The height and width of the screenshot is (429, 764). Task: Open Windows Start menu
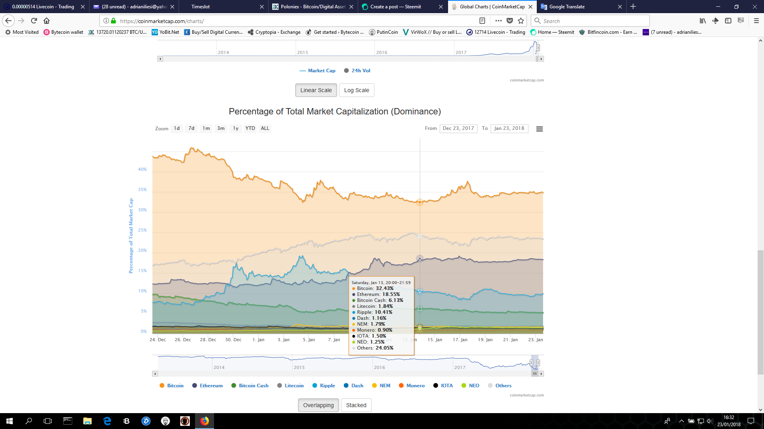tap(10, 421)
